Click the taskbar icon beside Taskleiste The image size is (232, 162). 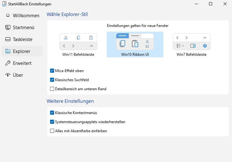(8, 39)
